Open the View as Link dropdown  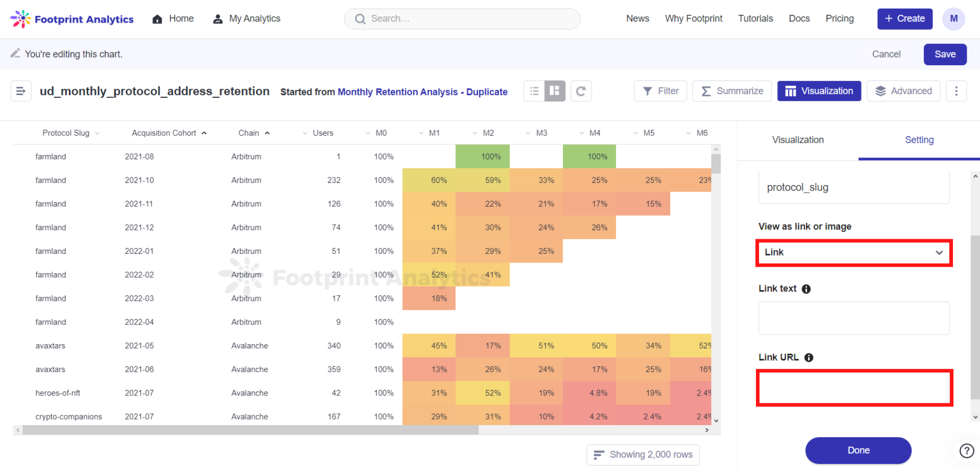(x=854, y=252)
